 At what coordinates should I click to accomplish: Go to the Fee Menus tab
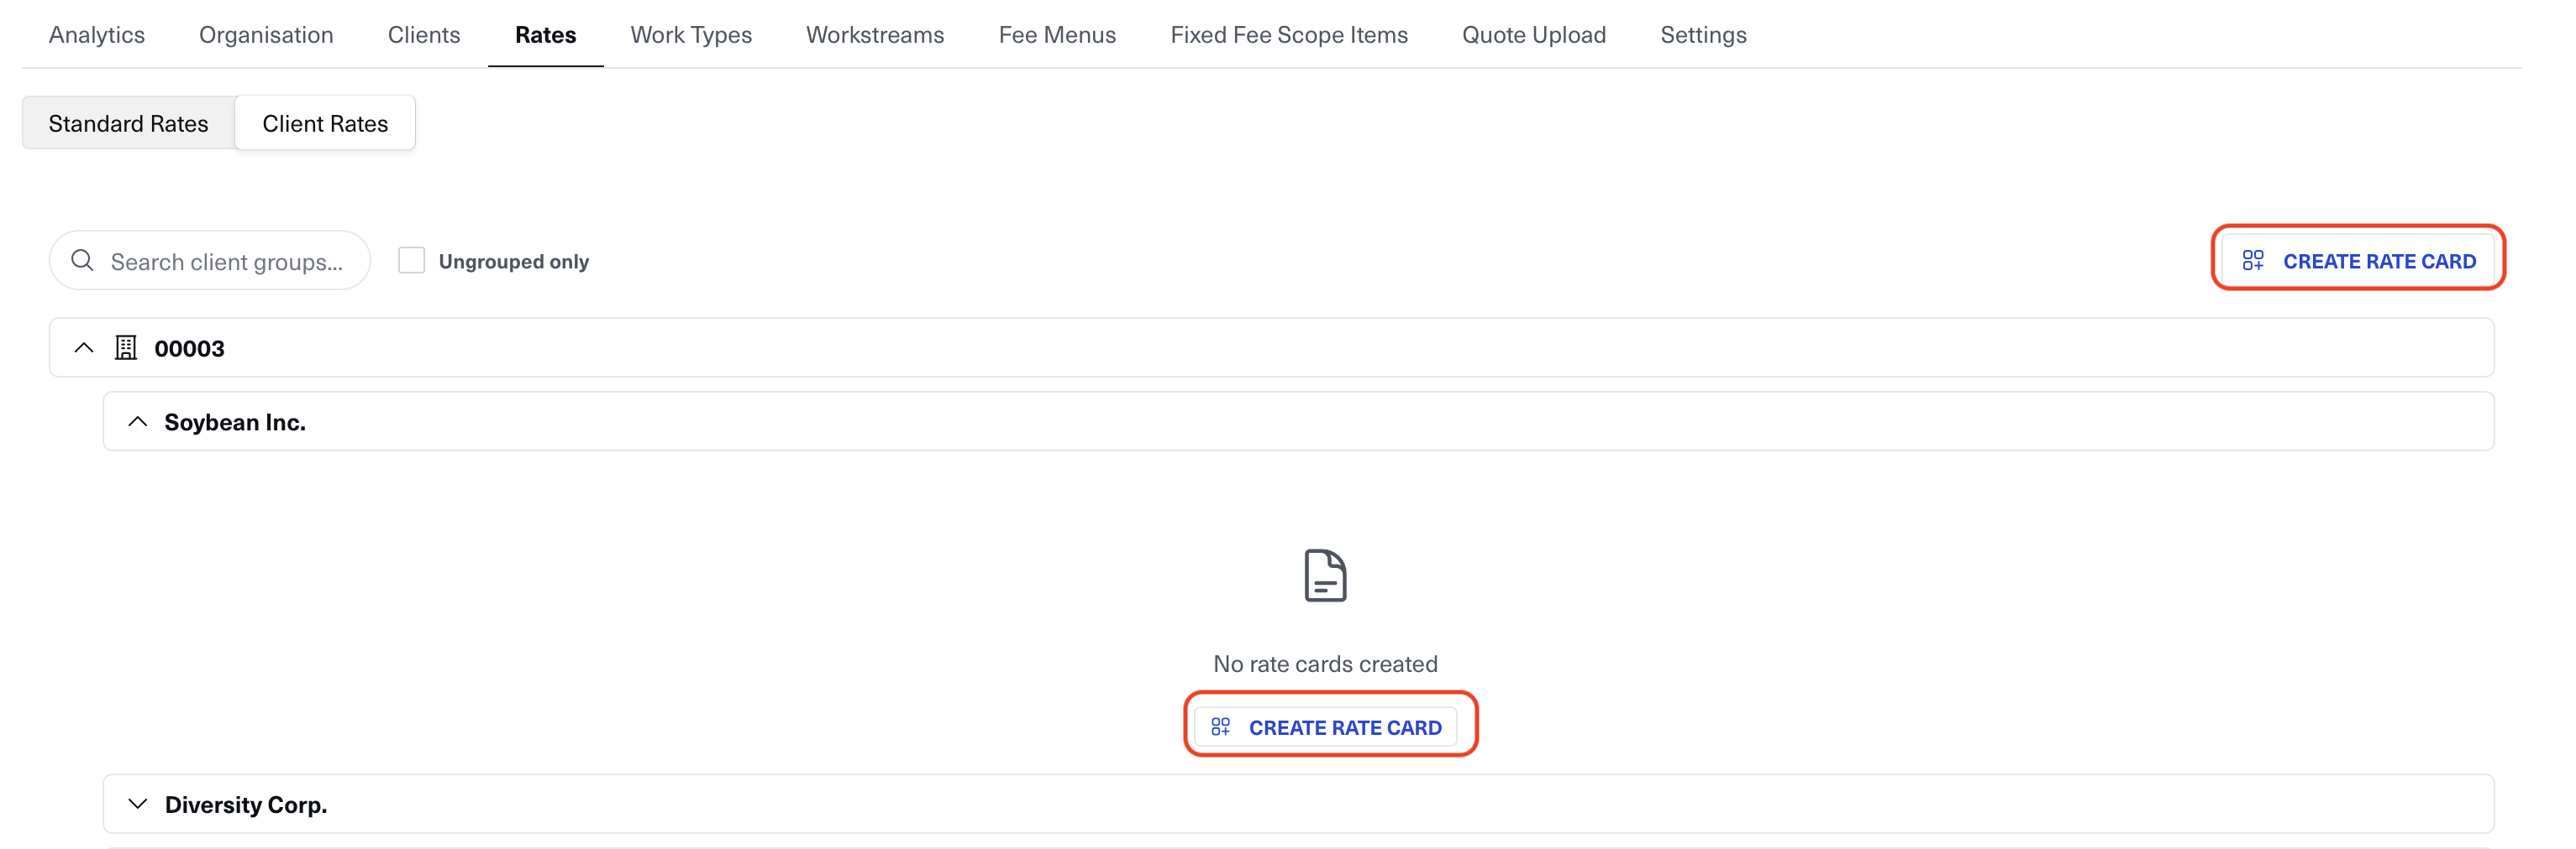point(1056,35)
